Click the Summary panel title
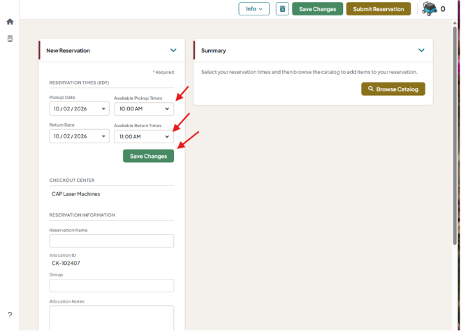Screen dimensions: 461x332 214,50
